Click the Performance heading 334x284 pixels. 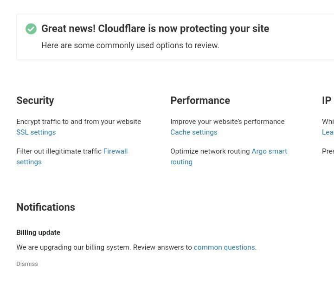tap(200, 101)
